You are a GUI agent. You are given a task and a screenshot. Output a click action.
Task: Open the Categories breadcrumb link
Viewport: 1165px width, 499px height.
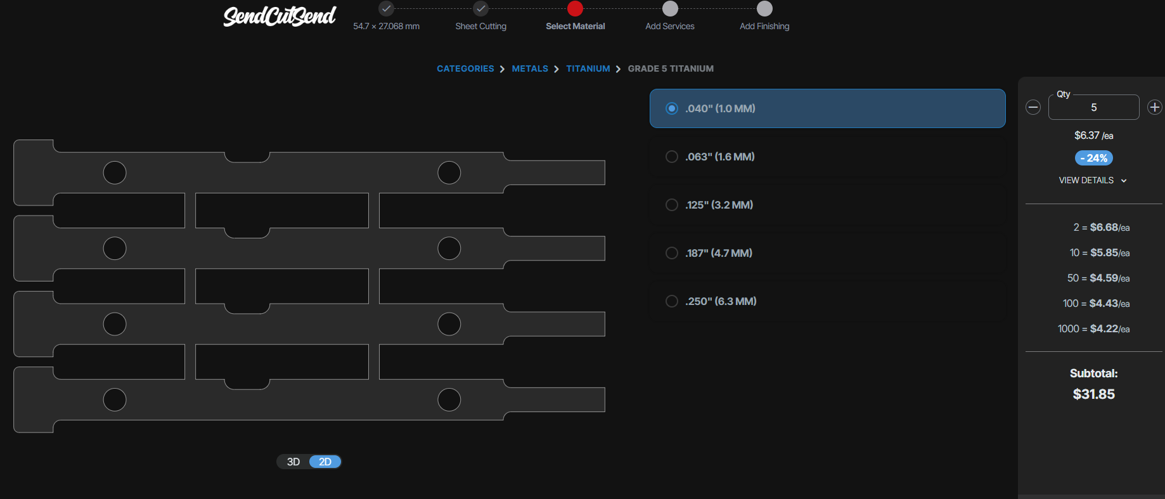point(465,68)
